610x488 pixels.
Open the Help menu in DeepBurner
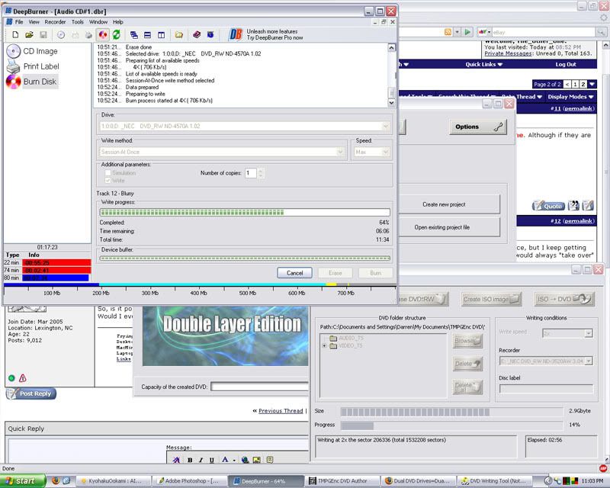[118, 22]
